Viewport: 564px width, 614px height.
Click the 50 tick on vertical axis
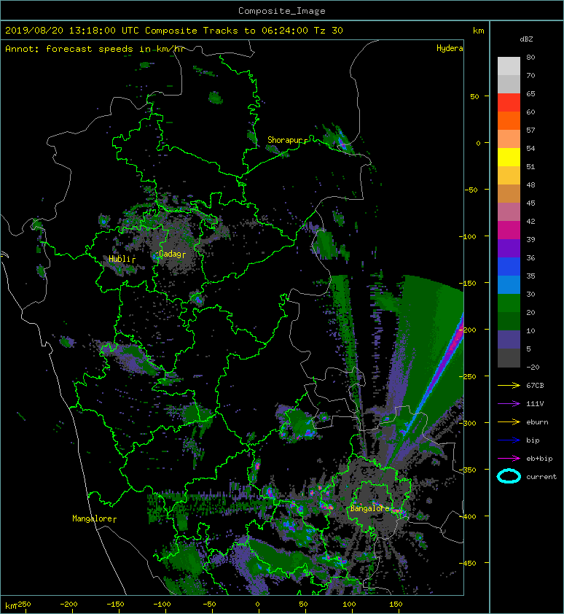point(474,96)
